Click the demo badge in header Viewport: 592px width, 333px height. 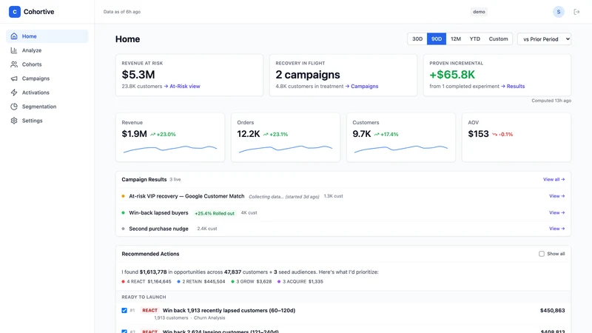[x=479, y=12]
